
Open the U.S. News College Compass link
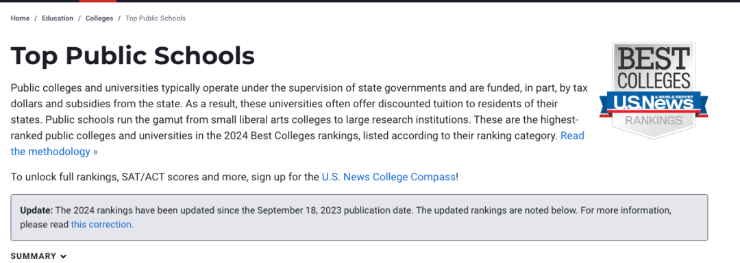click(x=389, y=178)
